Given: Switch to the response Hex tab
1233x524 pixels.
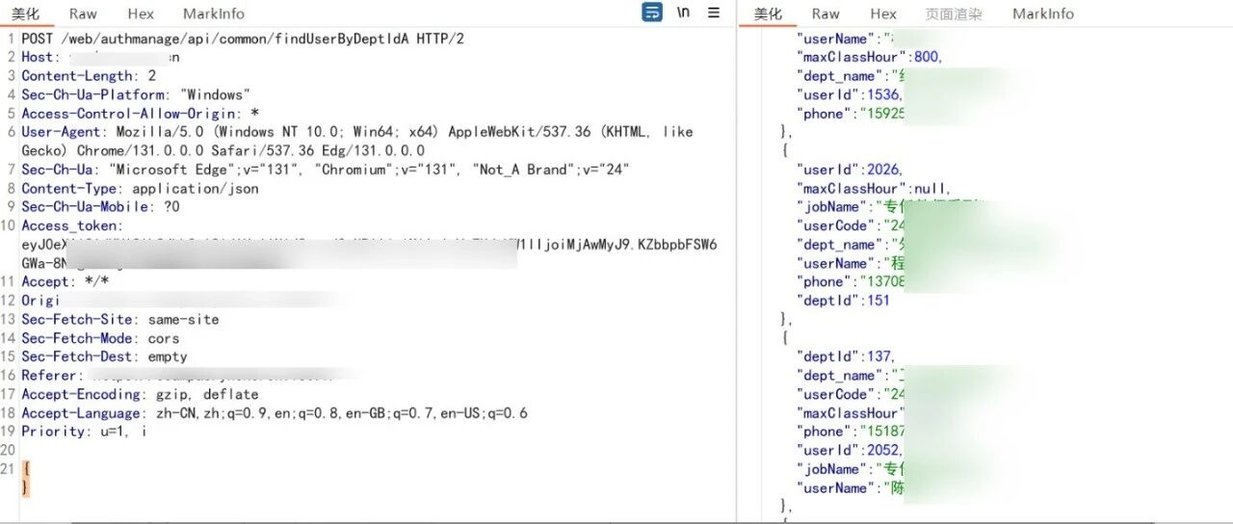Looking at the screenshot, I should coord(883,13).
